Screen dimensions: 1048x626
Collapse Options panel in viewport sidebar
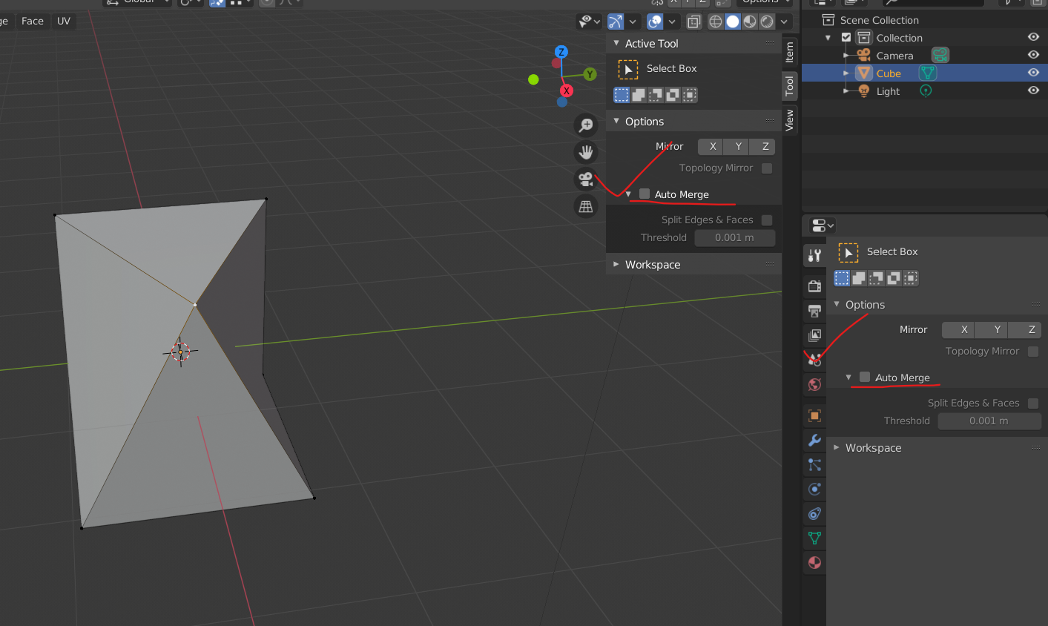616,121
